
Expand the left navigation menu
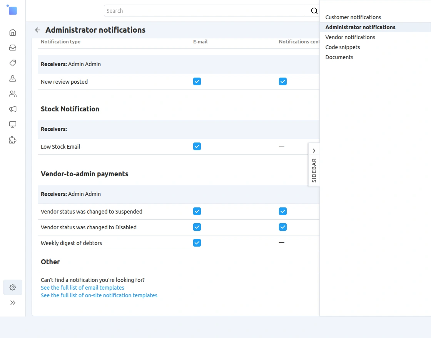[13, 303]
